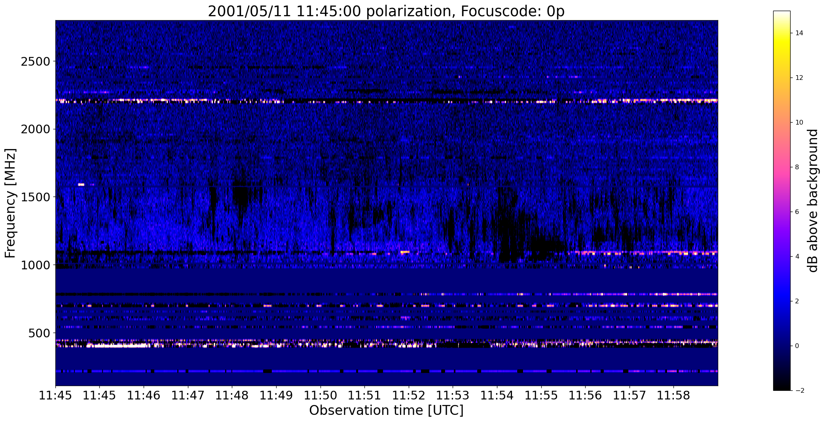Click the 11:52 time tick label
825x422 pixels.
(x=409, y=396)
